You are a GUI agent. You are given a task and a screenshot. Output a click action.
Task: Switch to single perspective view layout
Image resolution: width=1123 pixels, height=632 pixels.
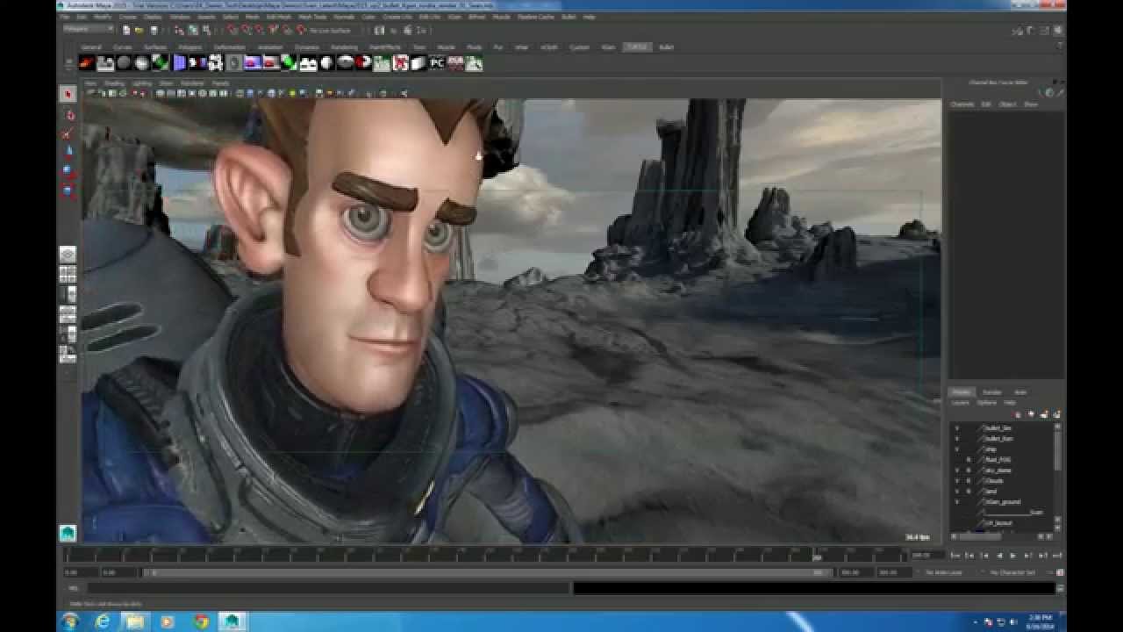tap(68, 255)
